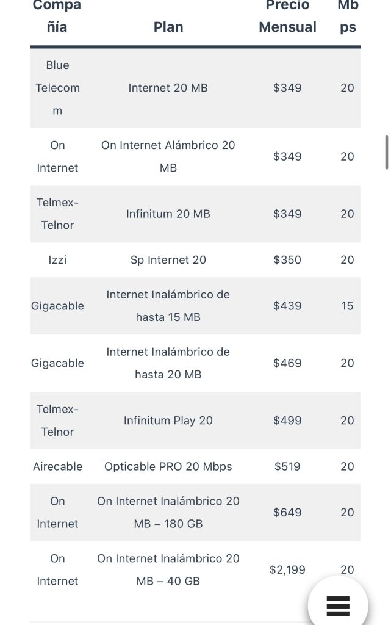The width and height of the screenshot is (391, 625).
Task: Select On Internet Alámbrico 20 MB plan
Action: tap(168, 156)
